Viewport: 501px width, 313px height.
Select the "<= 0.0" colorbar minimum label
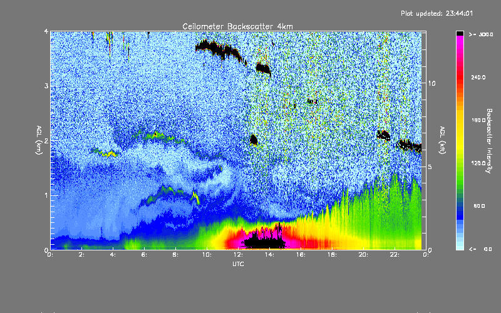[x=480, y=249]
